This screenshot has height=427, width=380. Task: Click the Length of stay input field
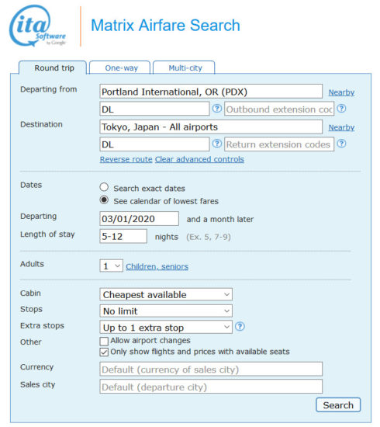[x=123, y=236]
